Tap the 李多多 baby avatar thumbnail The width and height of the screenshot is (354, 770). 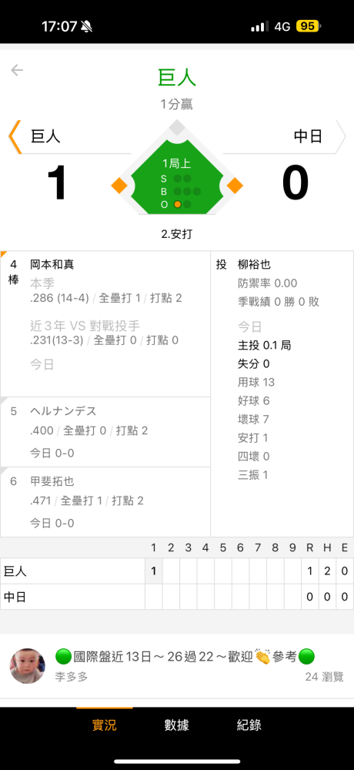[x=28, y=666]
